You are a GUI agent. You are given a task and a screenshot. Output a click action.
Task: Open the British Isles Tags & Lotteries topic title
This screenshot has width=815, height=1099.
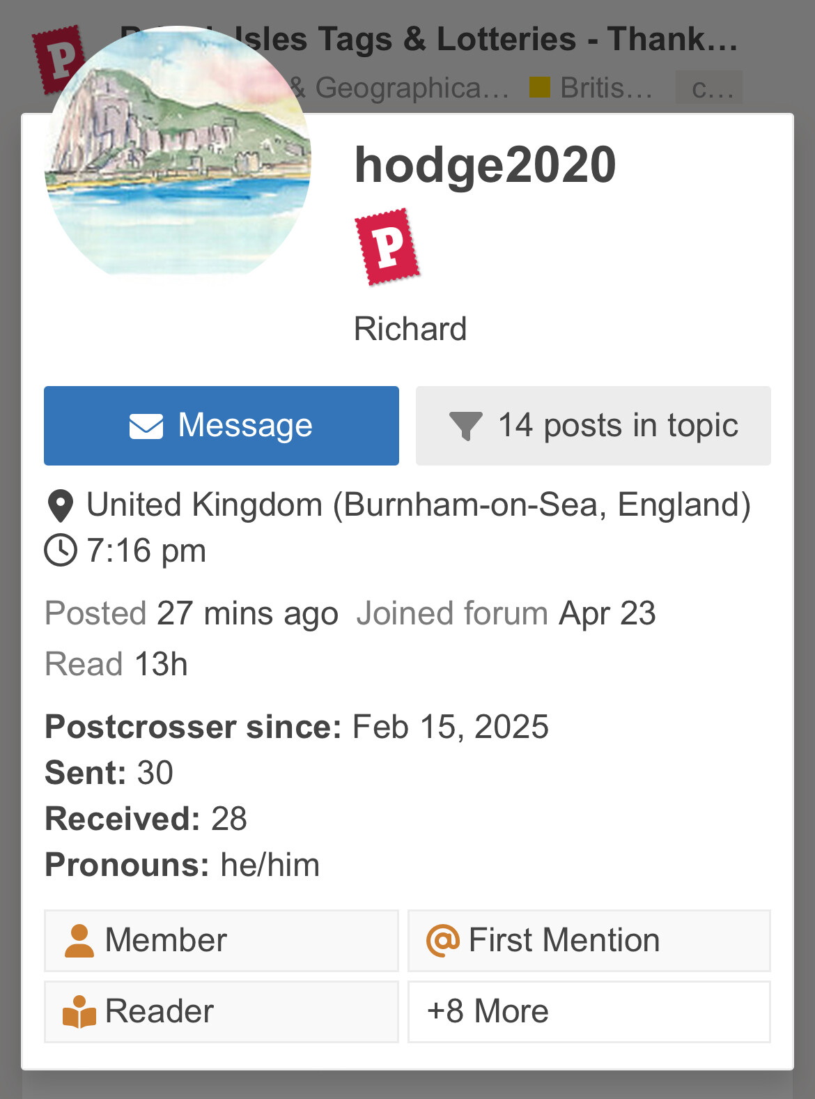coord(428,39)
